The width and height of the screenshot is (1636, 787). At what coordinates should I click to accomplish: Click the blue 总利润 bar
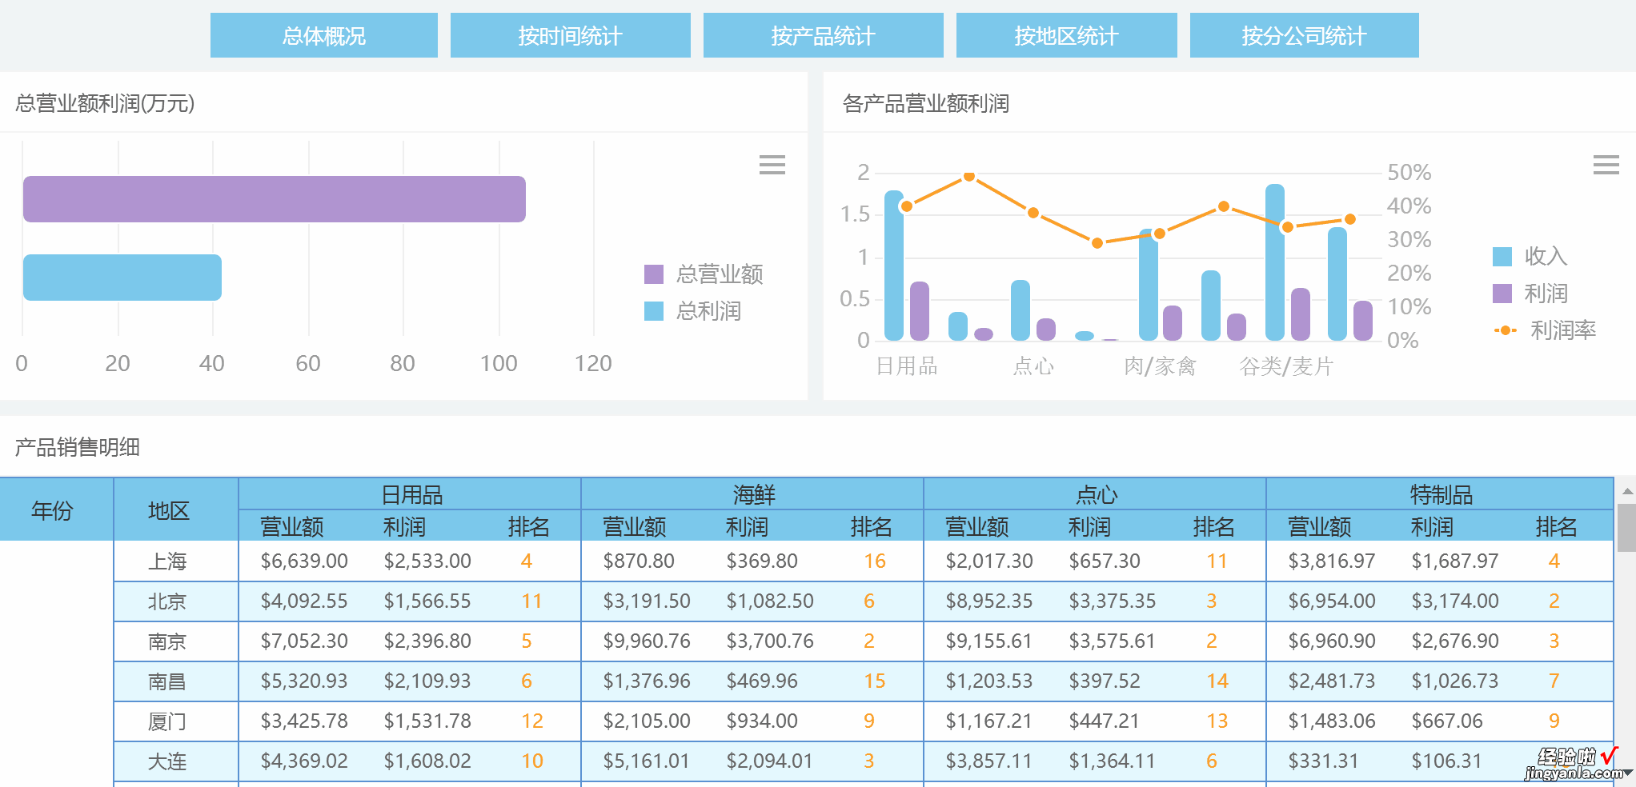pos(122,278)
